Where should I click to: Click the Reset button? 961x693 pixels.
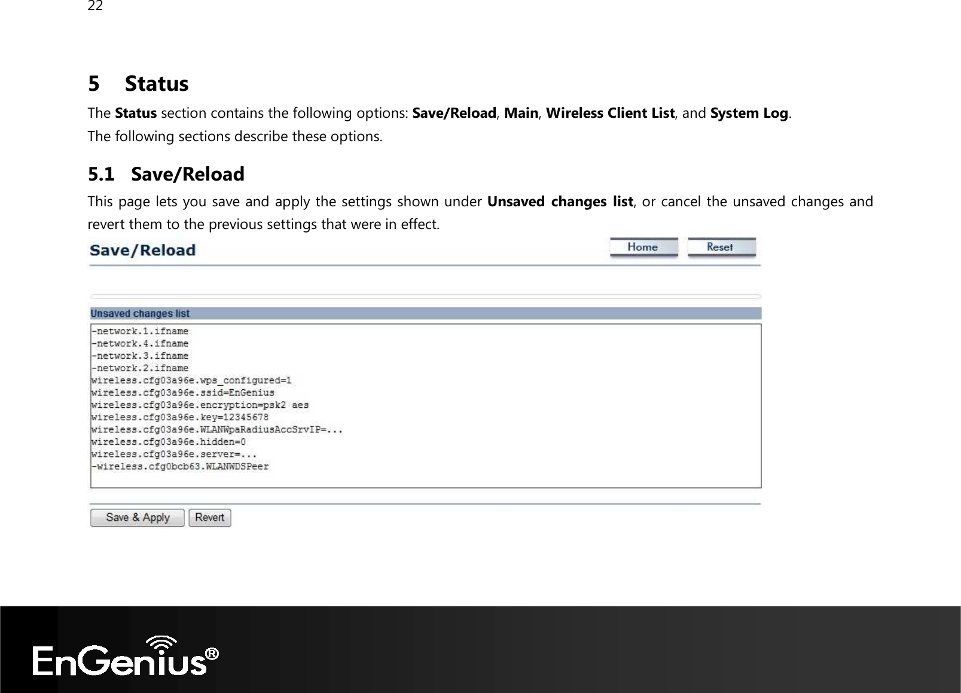[721, 247]
